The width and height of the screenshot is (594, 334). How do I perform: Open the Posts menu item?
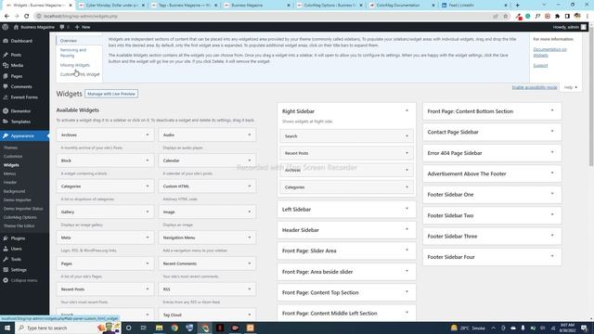pyautogui.click(x=16, y=55)
